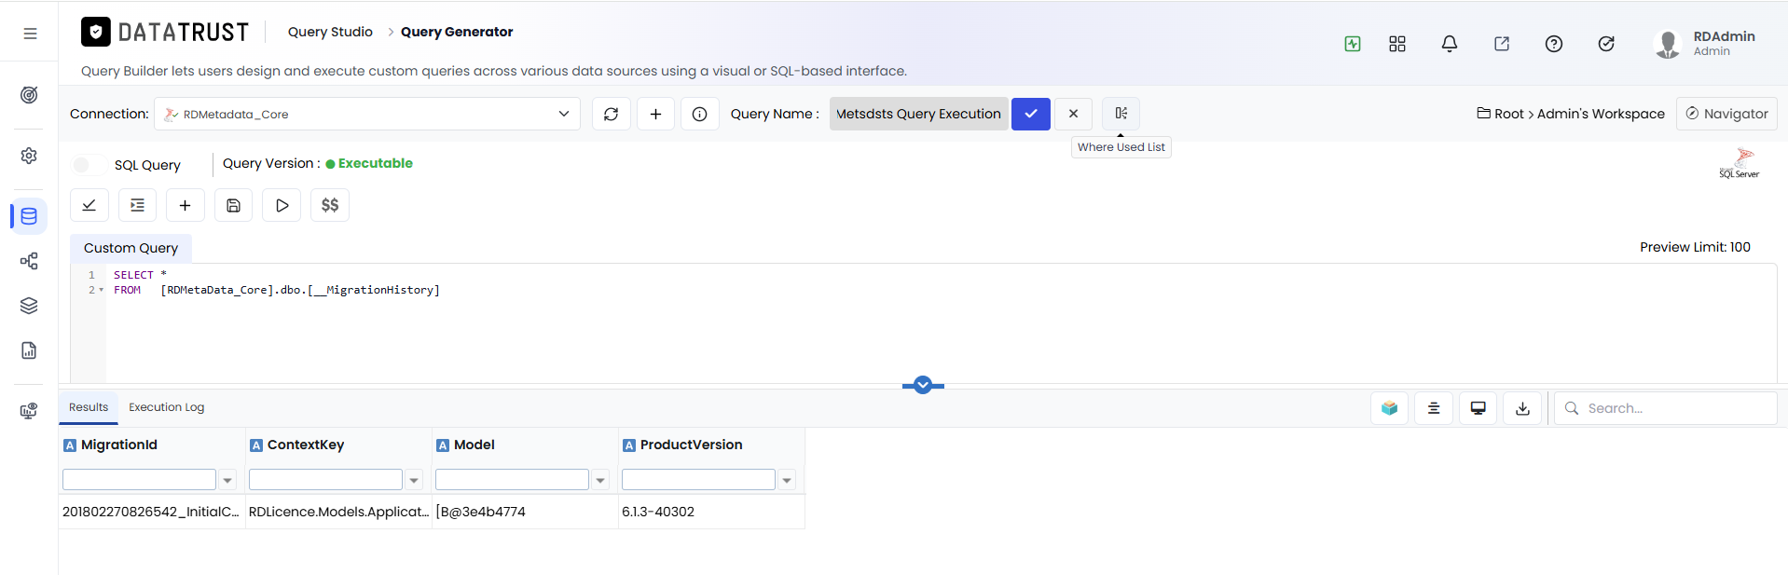
Task: Add a new connection with the plus button
Action: (656, 114)
